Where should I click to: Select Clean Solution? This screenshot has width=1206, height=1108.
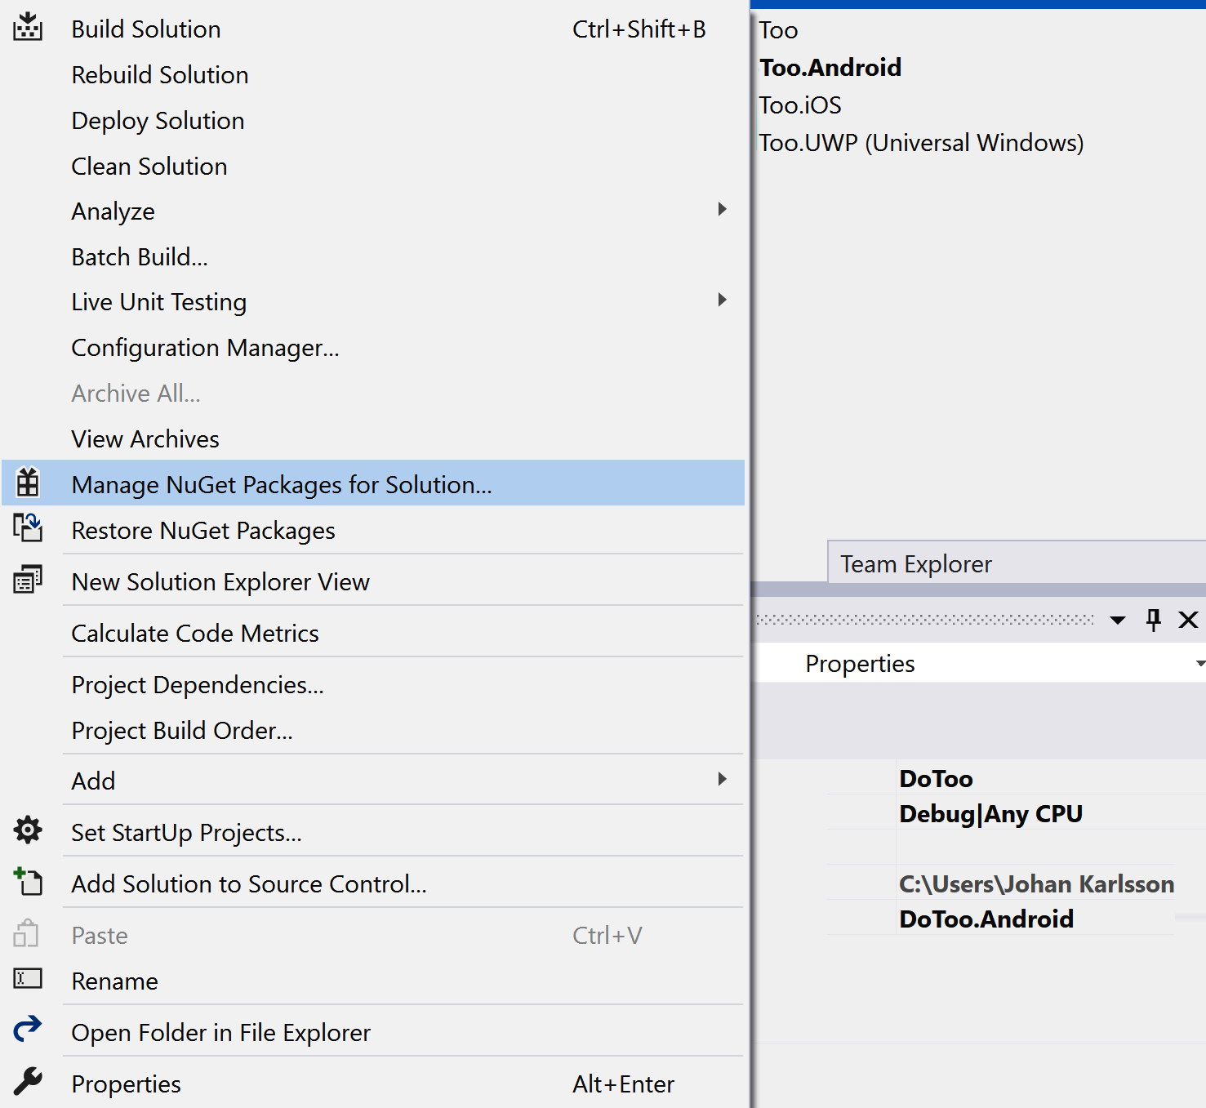tap(374, 167)
